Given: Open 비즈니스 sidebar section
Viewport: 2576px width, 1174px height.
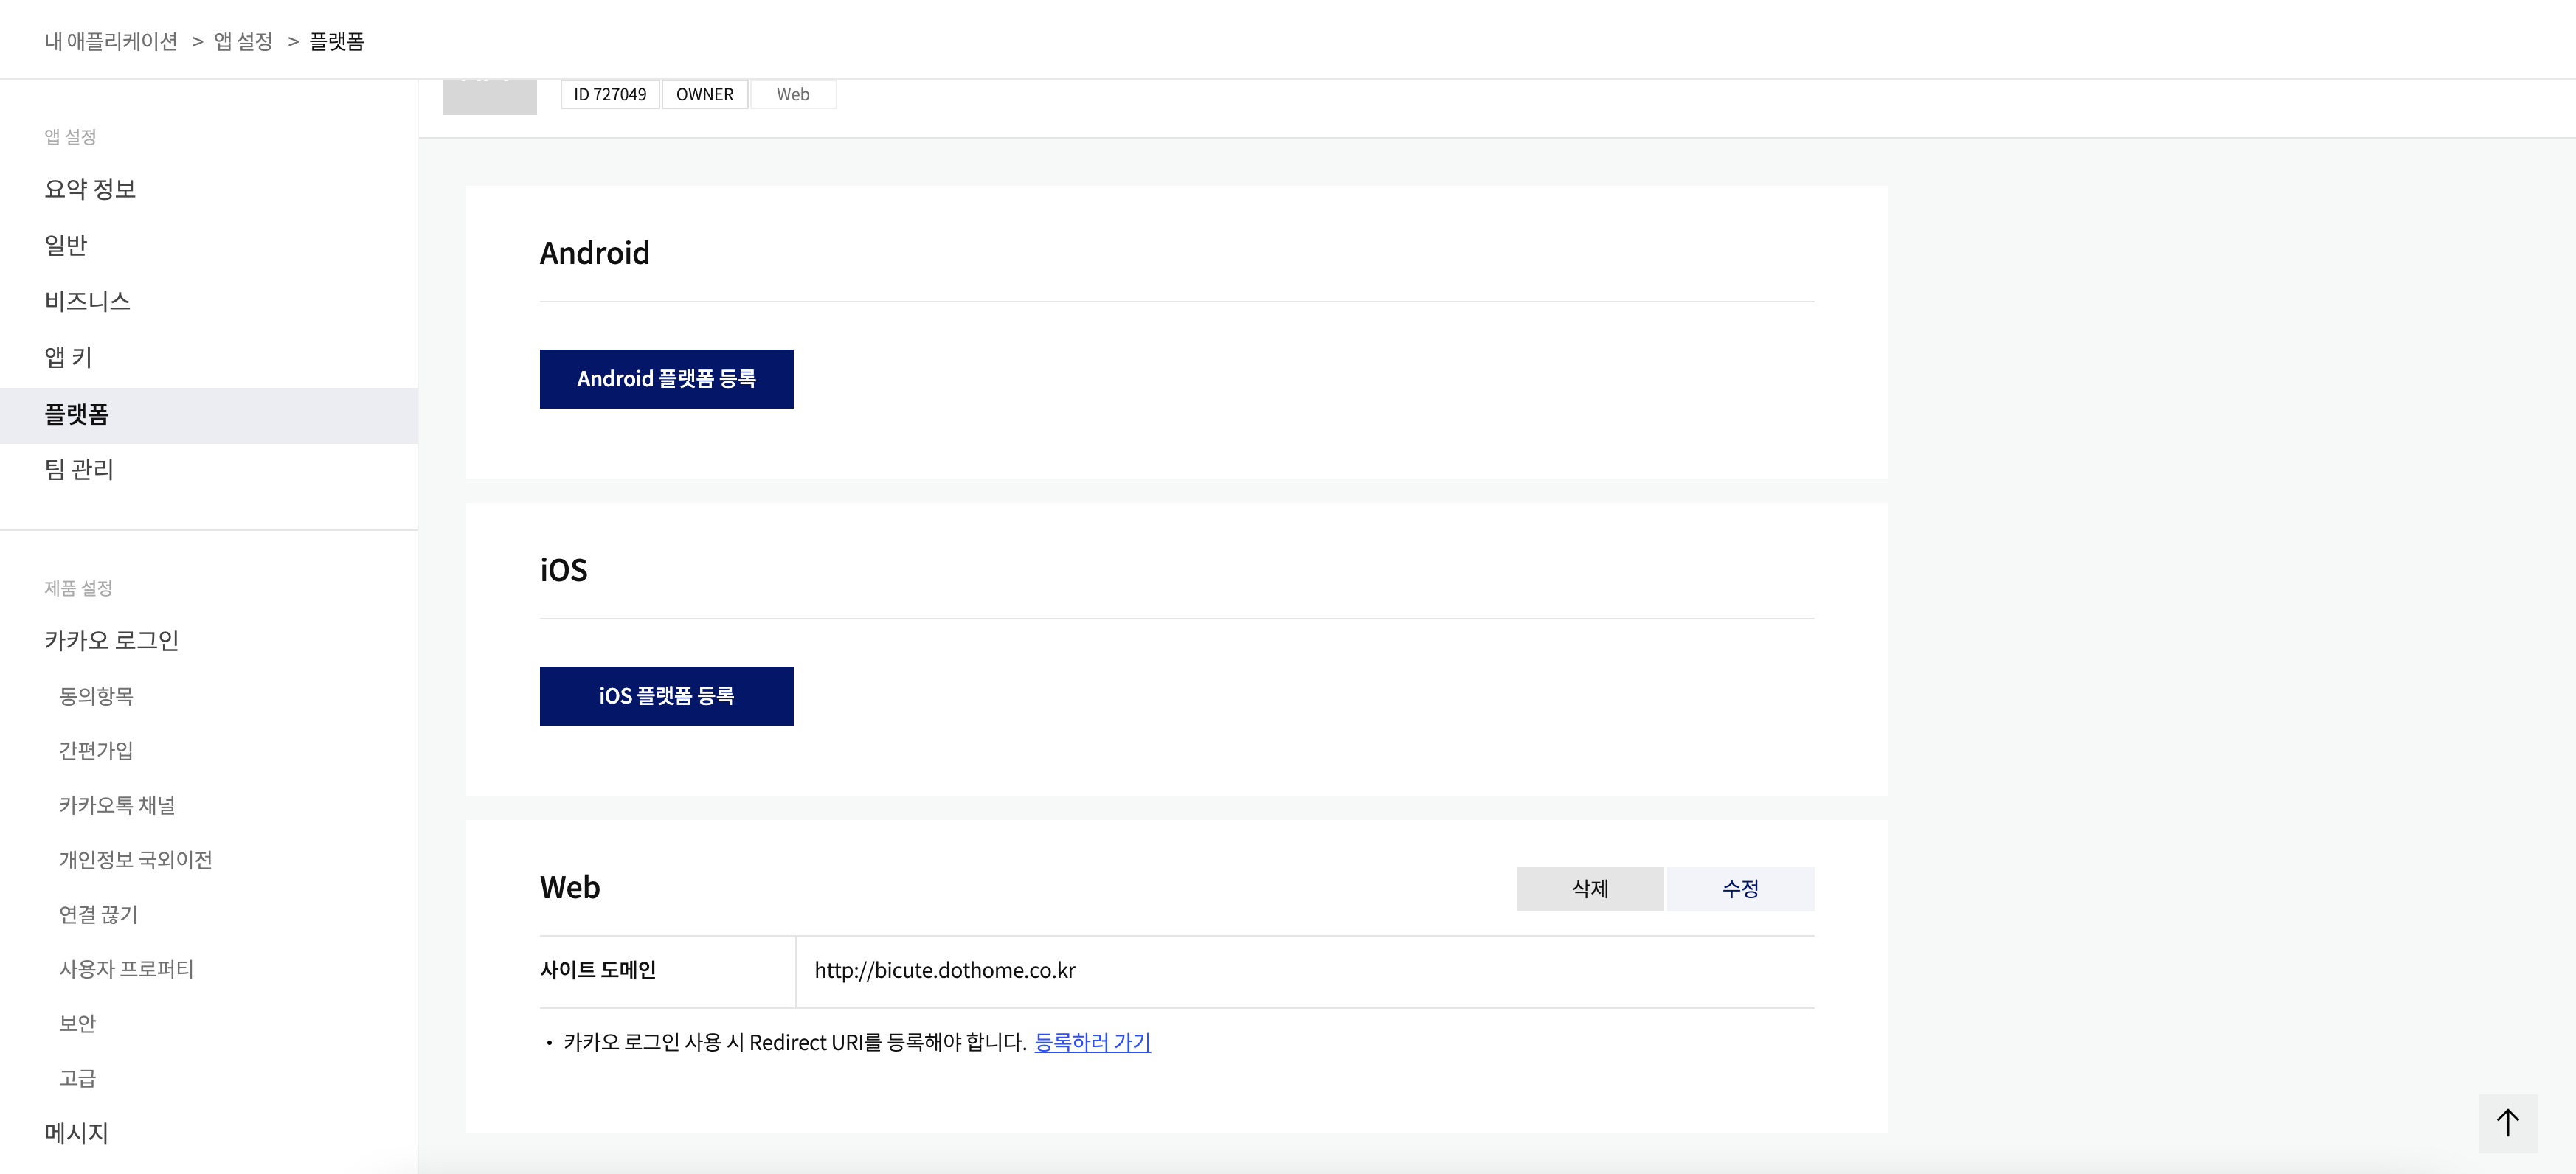Looking at the screenshot, I should tap(87, 301).
